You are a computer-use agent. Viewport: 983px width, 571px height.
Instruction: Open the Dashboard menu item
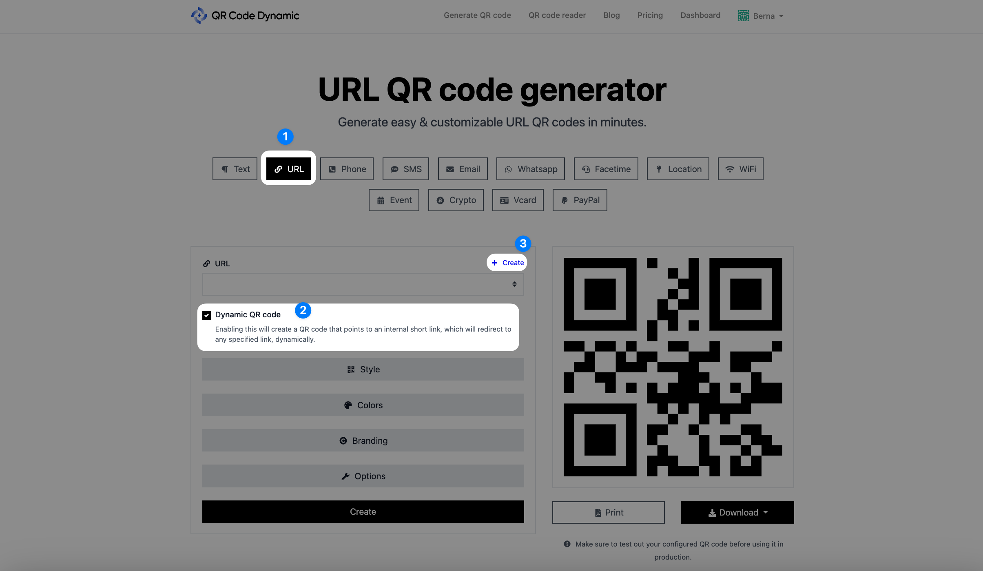click(700, 15)
